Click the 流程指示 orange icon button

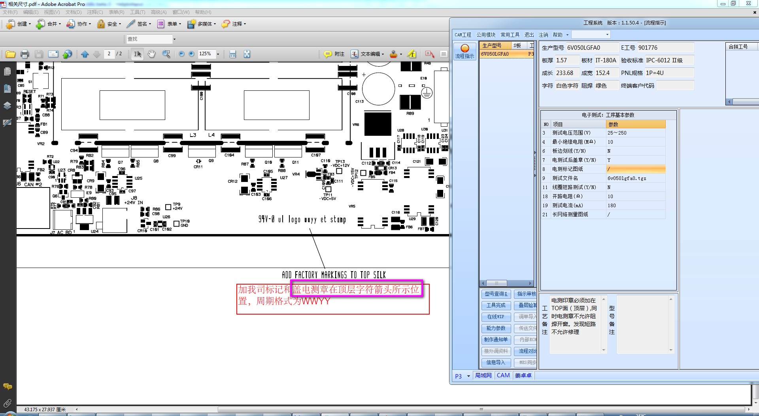464,51
